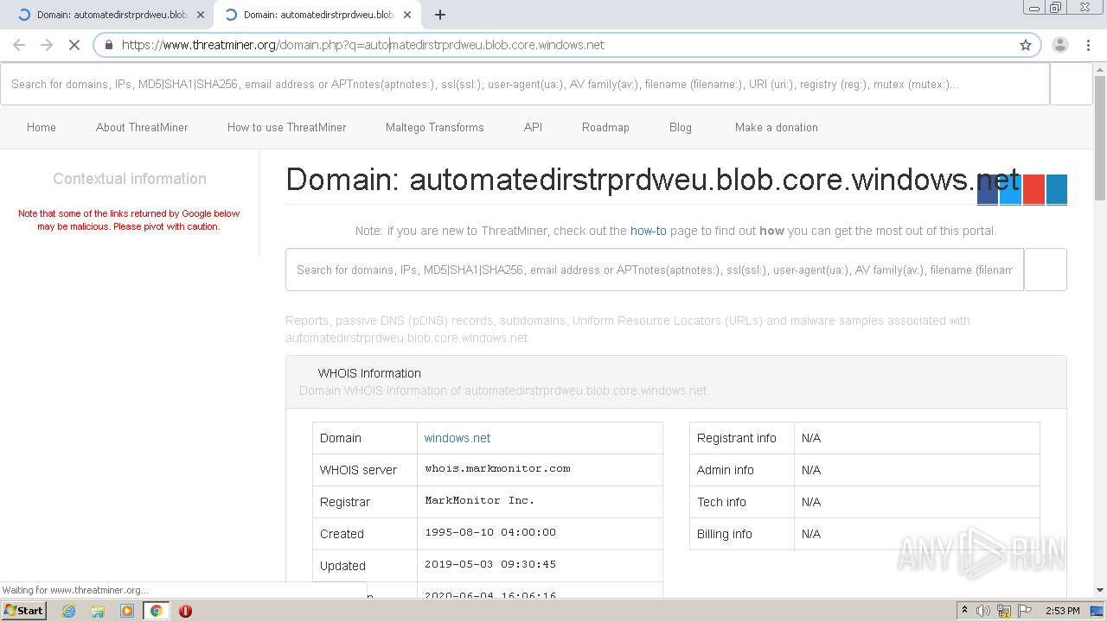Viewport: 1107px width, 622px height.
Task: Go to the Home menu item
Action: [42, 127]
